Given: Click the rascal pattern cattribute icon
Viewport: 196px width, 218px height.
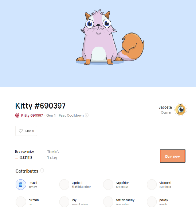Looking at the screenshot, I should click(x=21, y=184).
